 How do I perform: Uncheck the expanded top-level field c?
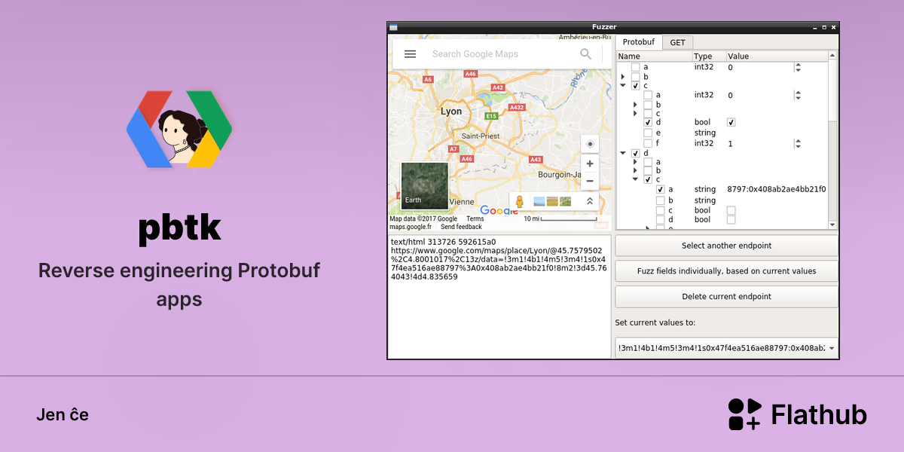[635, 86]
